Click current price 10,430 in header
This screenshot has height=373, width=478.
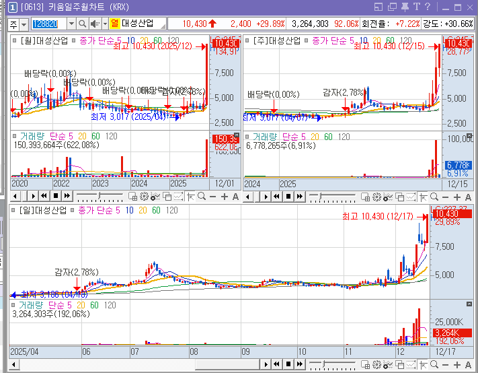pos(194,24)
